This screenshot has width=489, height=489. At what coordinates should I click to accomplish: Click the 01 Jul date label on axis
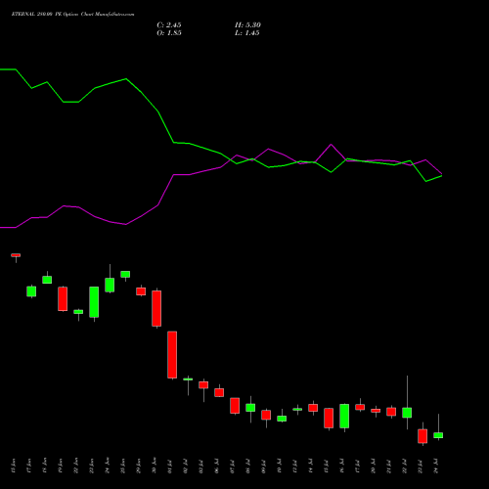coord(169,467)
